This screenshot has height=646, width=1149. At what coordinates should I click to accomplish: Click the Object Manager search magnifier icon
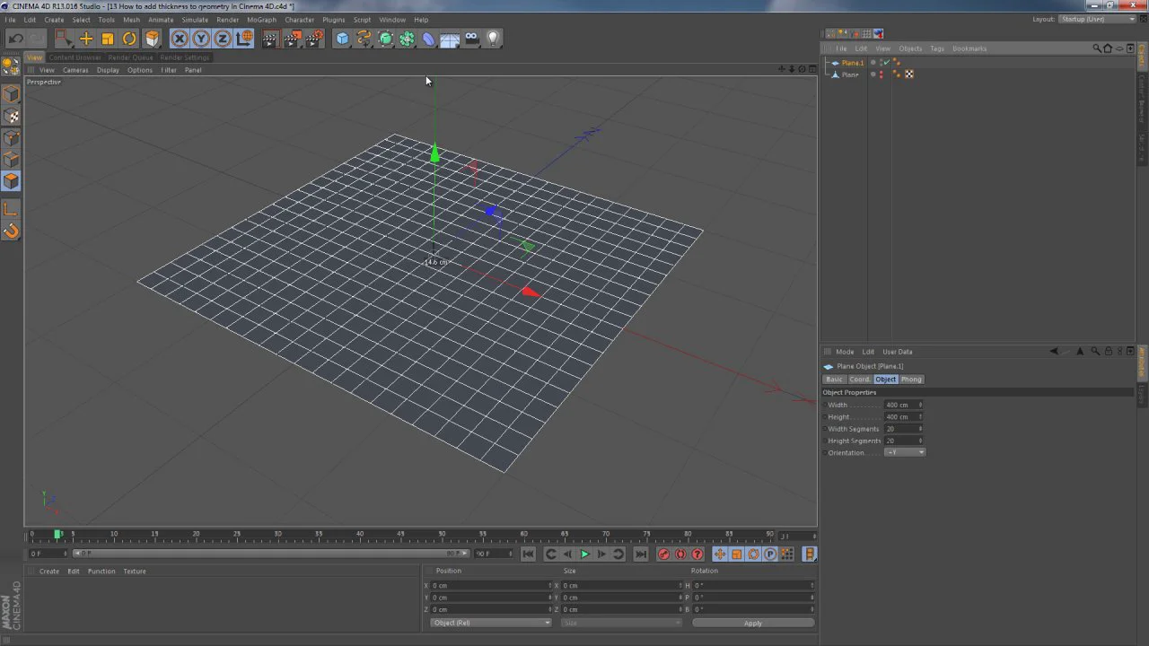pos(1097,48)
